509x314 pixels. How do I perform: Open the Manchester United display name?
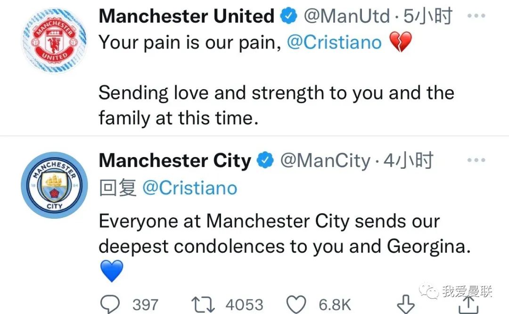[187, 16]
